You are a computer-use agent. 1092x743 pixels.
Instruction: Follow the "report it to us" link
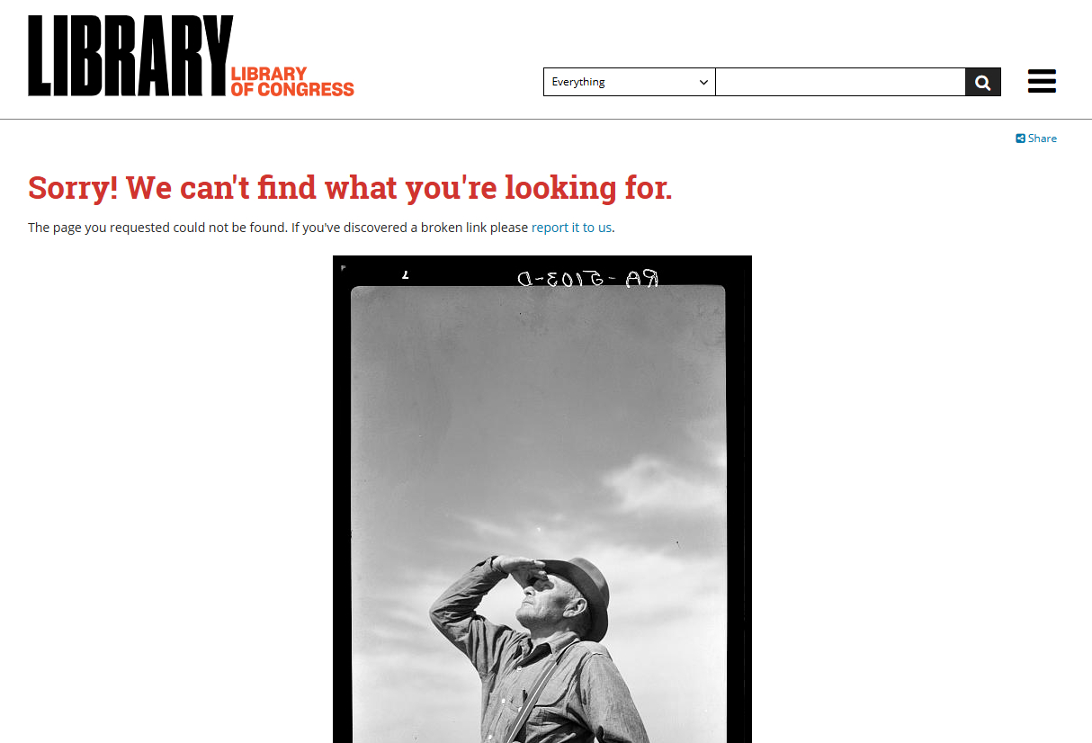point(571,228)
